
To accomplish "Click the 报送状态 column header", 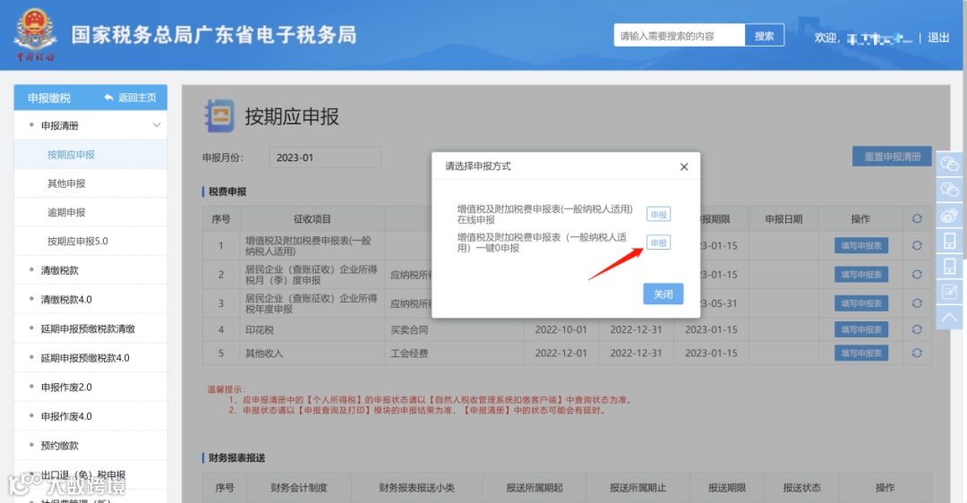I will (x=801, y=488).
